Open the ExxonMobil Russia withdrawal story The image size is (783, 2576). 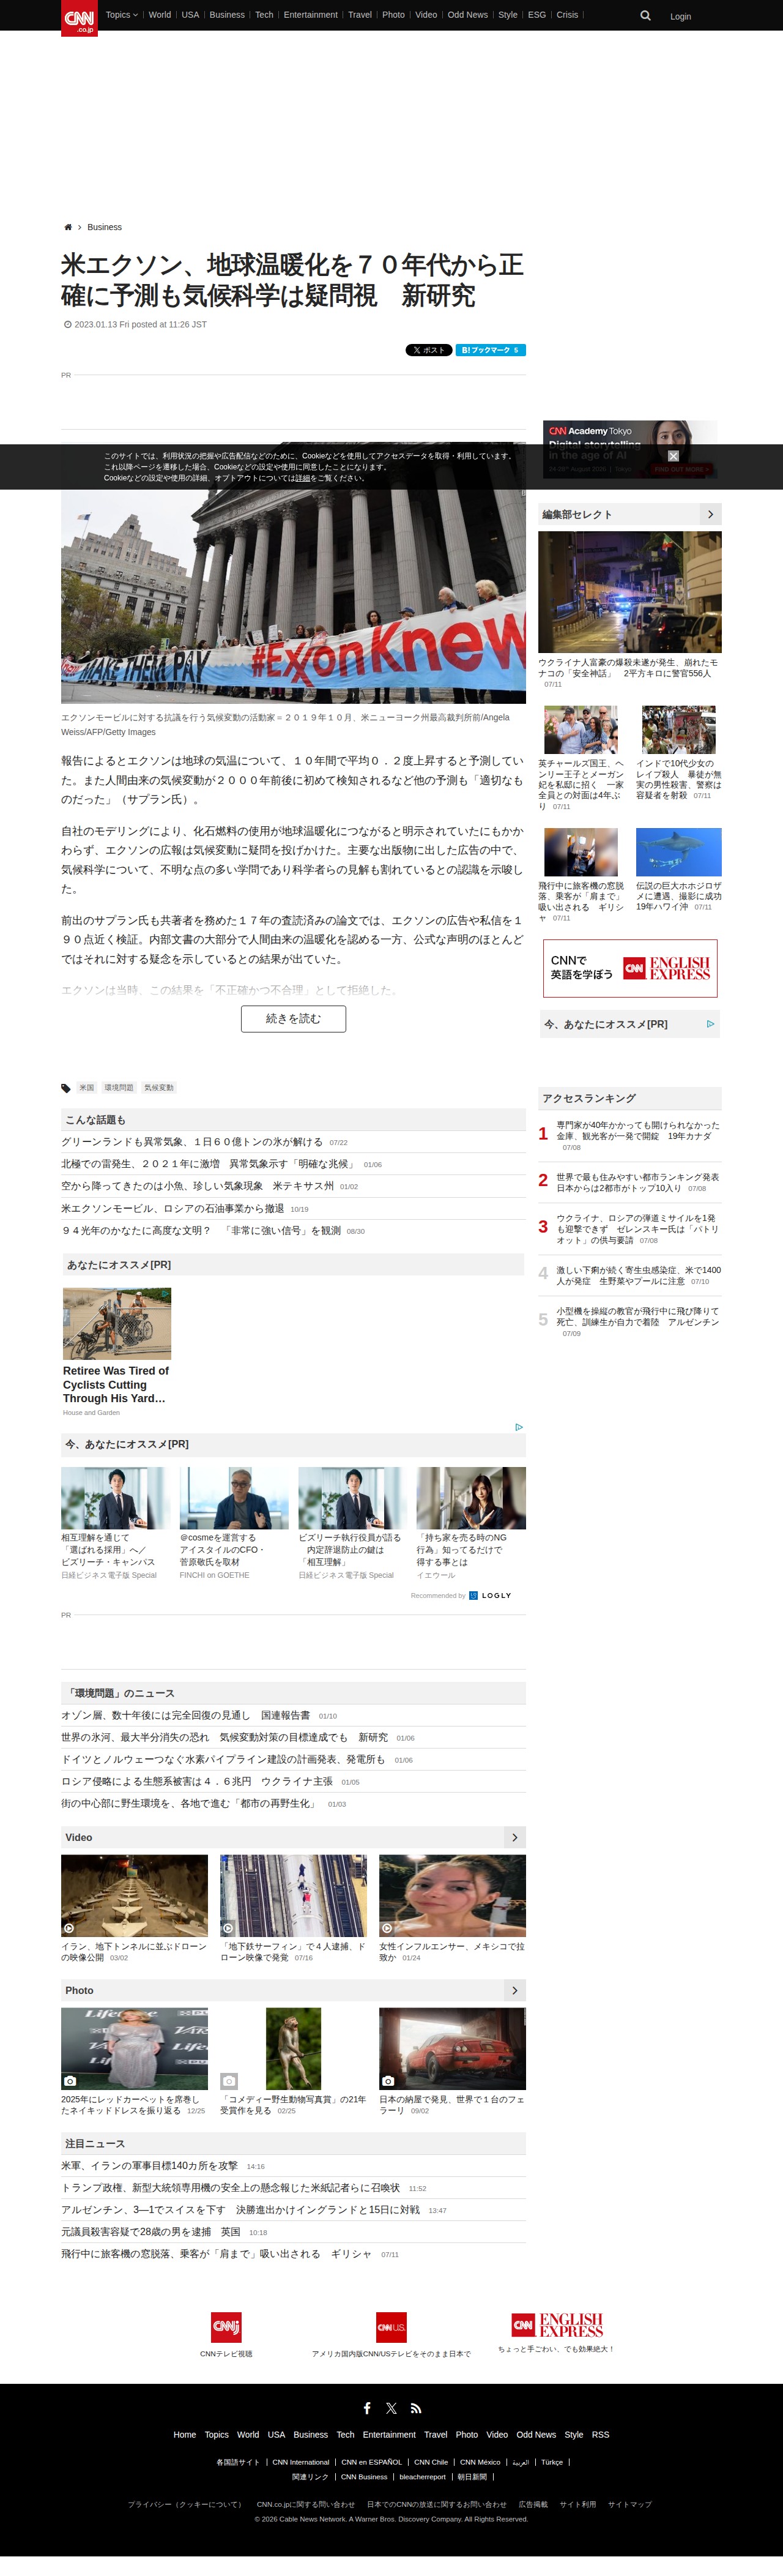click(172, 1208)
